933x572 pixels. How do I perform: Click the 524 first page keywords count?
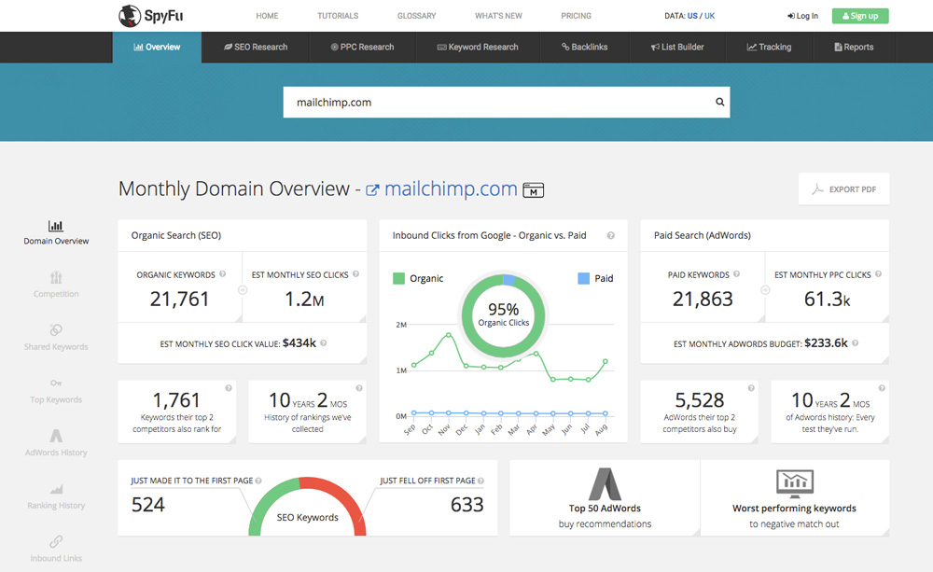[148, 505]
